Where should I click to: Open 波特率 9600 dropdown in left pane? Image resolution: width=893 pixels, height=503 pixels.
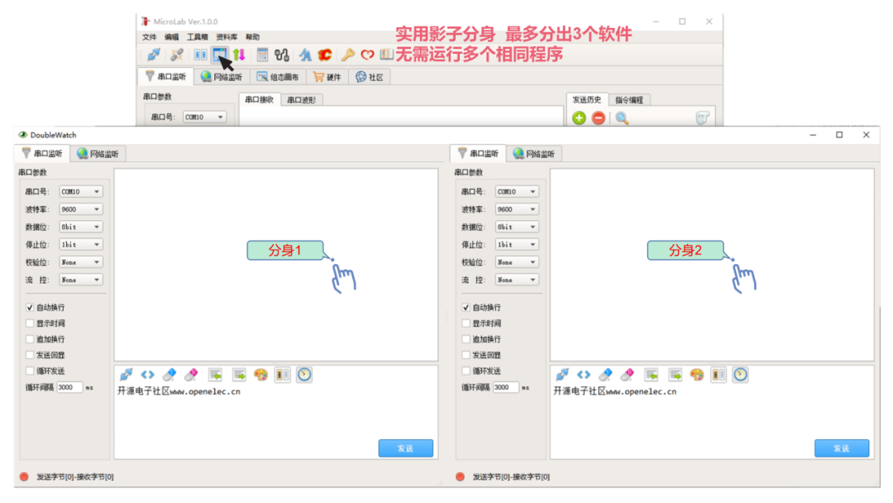pos(81,209)
